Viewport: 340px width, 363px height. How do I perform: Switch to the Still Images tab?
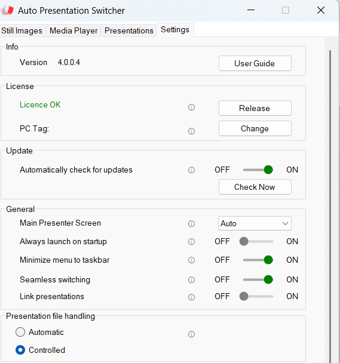22,30
